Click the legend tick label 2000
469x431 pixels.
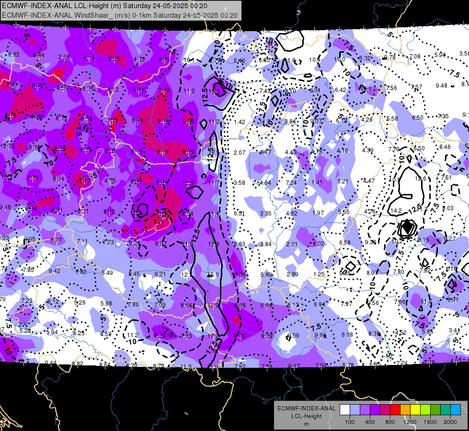tap(450, 422)
